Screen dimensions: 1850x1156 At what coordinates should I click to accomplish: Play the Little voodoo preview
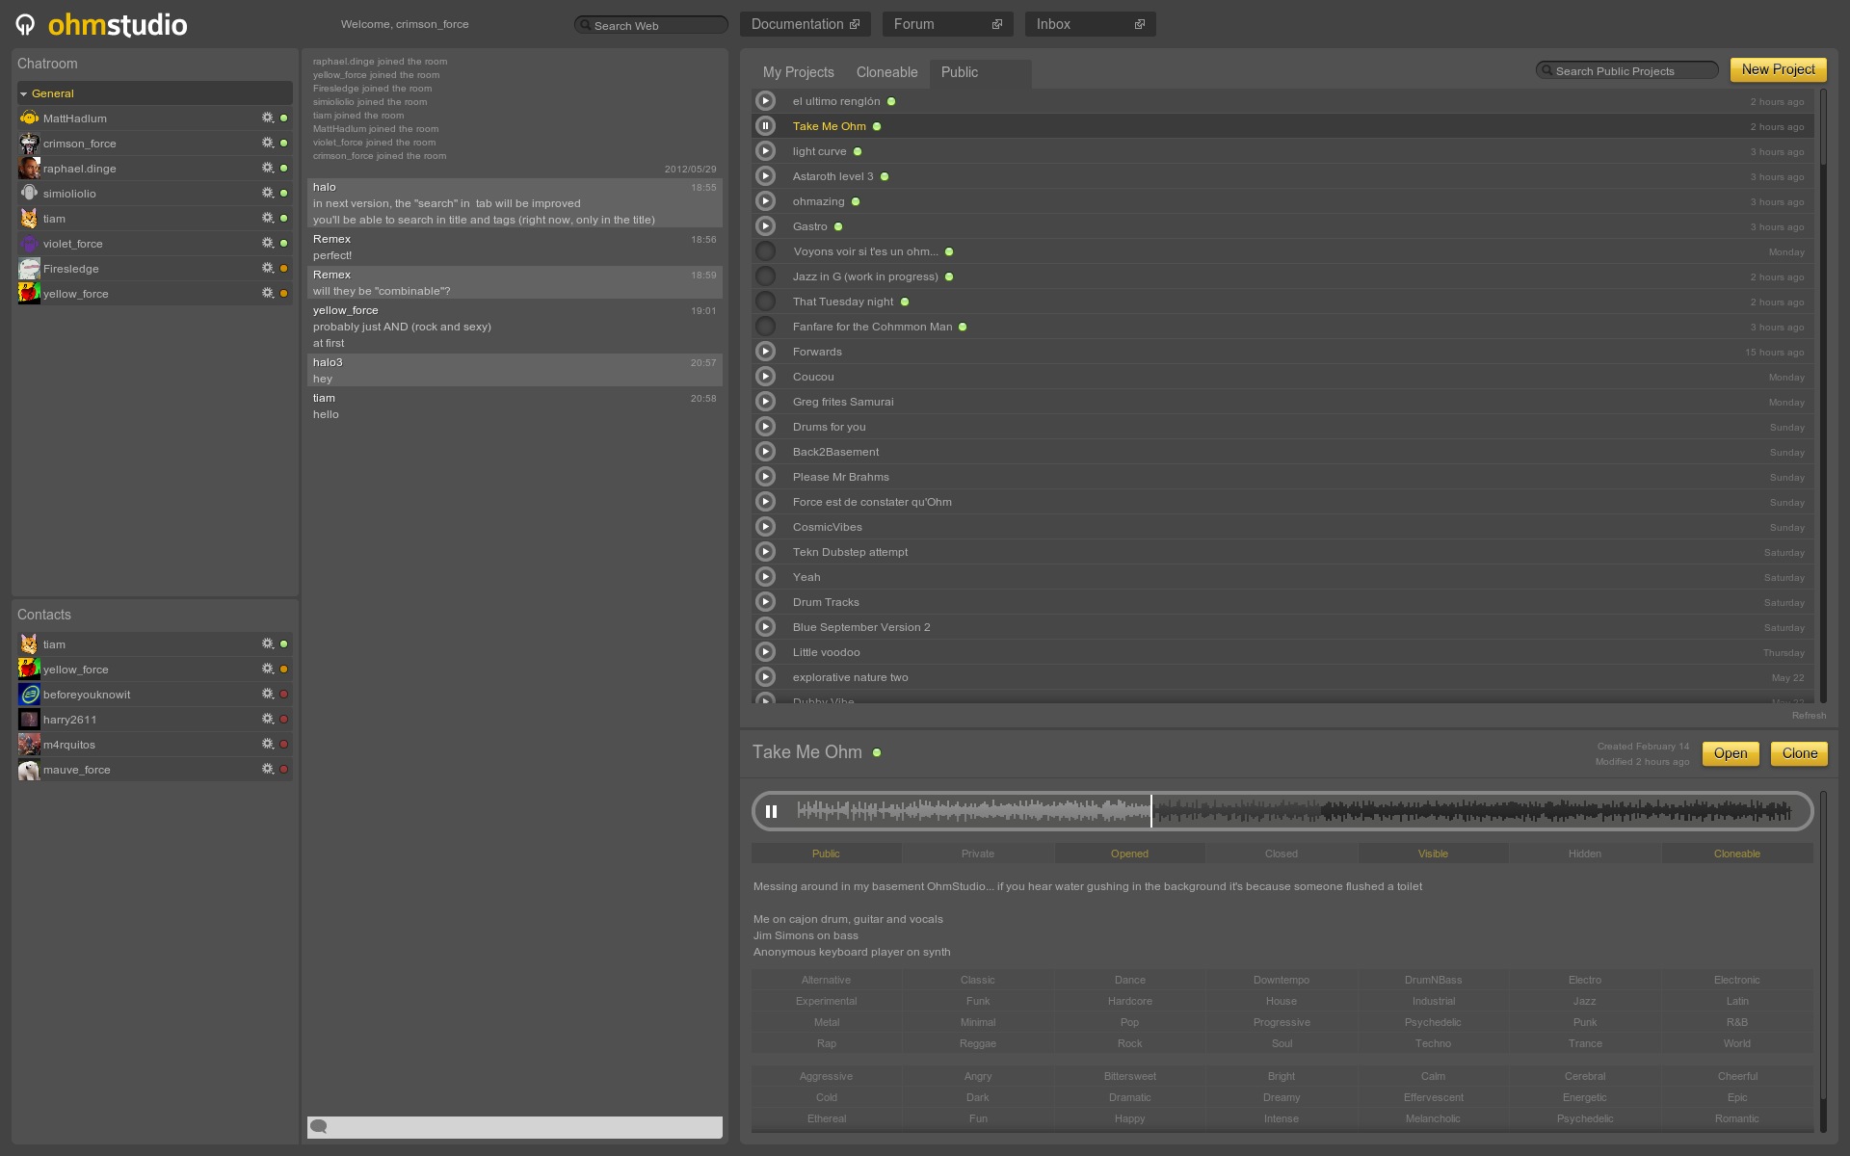point(765,652)
